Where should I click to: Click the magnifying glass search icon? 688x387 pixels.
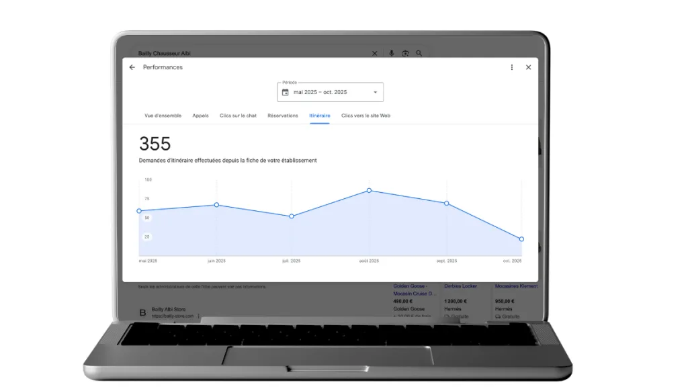pyautogui.click(x=419, y=53)
